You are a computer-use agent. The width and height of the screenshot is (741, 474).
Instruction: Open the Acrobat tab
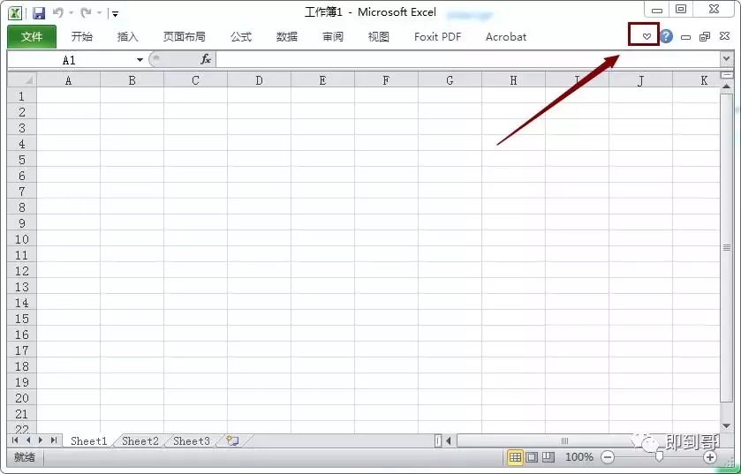(506, 37)
